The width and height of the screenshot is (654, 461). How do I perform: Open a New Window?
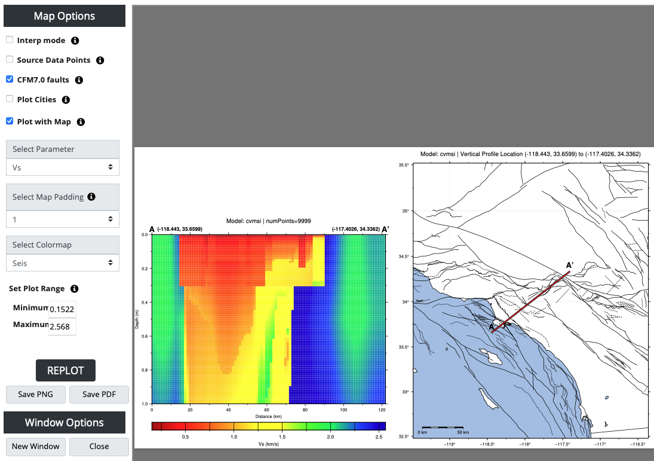pos(35,446)
